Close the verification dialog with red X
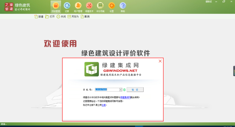 160,61
